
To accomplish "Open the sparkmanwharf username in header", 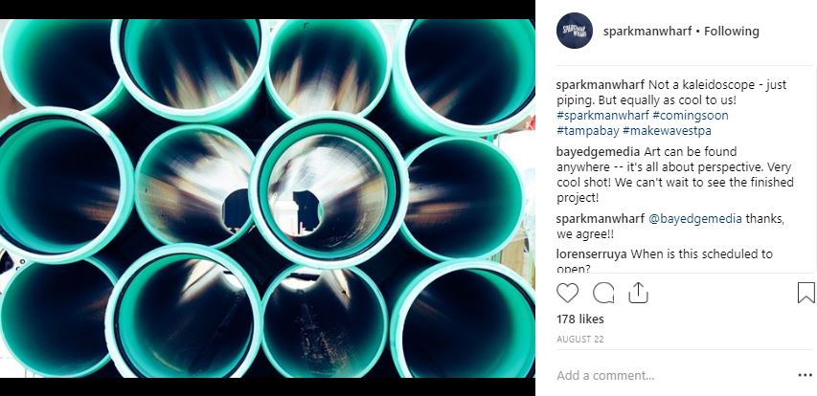I will point(647,32).
